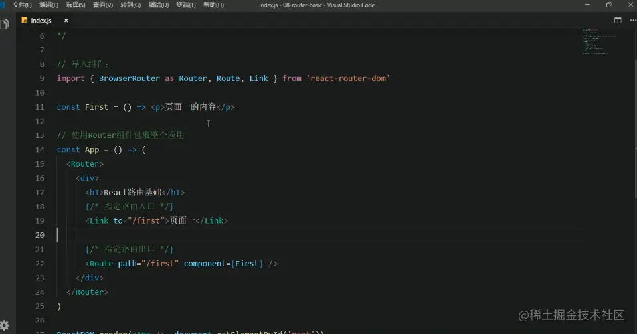Open the 调试(D) menu
The image size is (637, 334).
point(159,5)
